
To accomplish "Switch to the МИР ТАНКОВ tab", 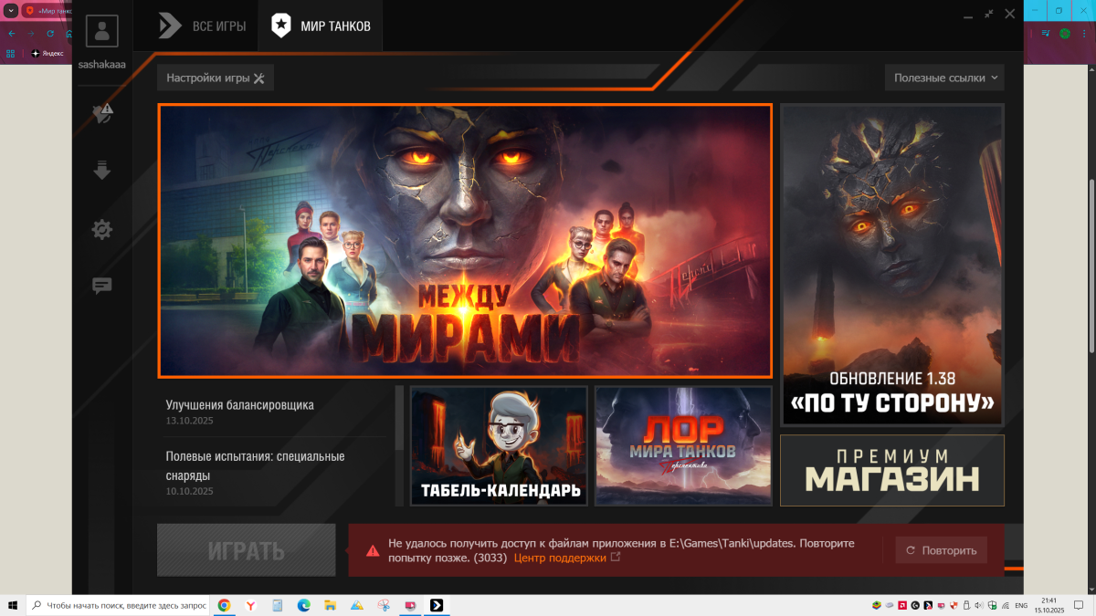I will tap(321, 26).
